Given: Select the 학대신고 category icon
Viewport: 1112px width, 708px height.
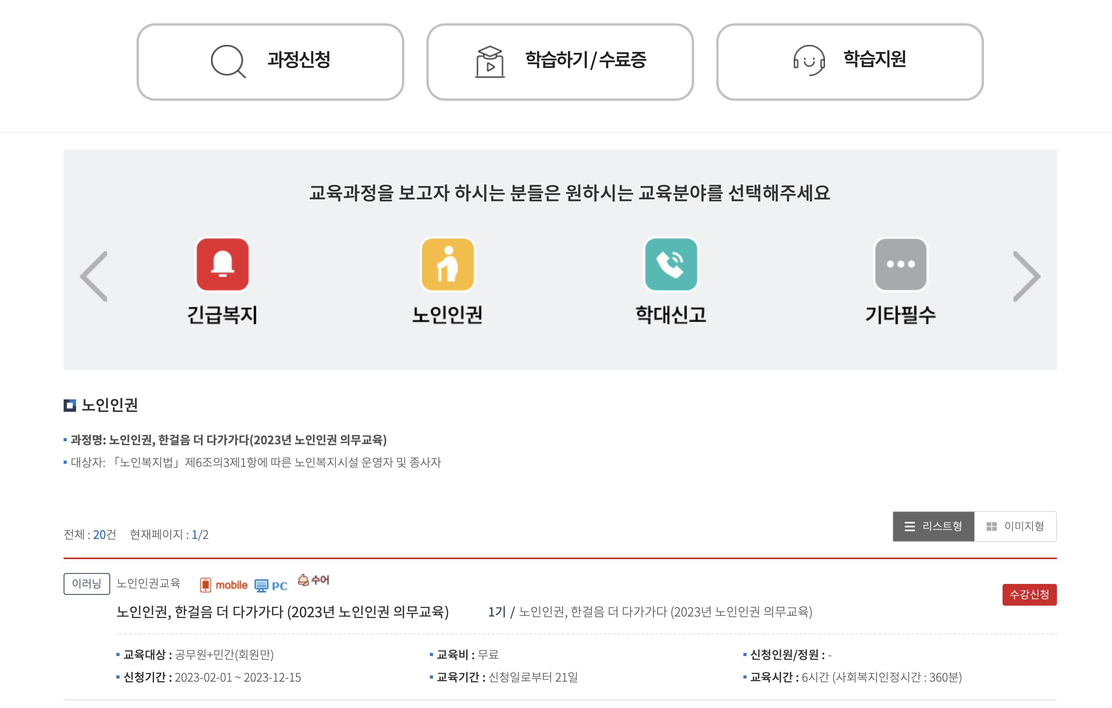Looking at the screenshot, I should [x=670, y=264].
